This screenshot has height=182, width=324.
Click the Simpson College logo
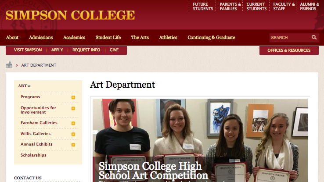70,15
